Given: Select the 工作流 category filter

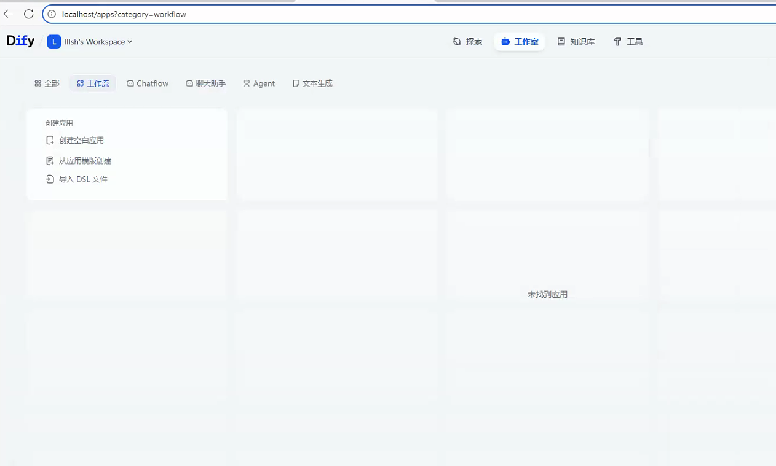Looking at the screenshot, I should 93,83.
